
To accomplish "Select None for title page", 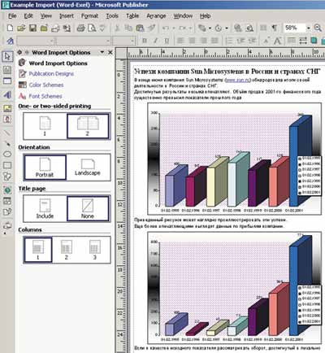I will coord(88,208).
